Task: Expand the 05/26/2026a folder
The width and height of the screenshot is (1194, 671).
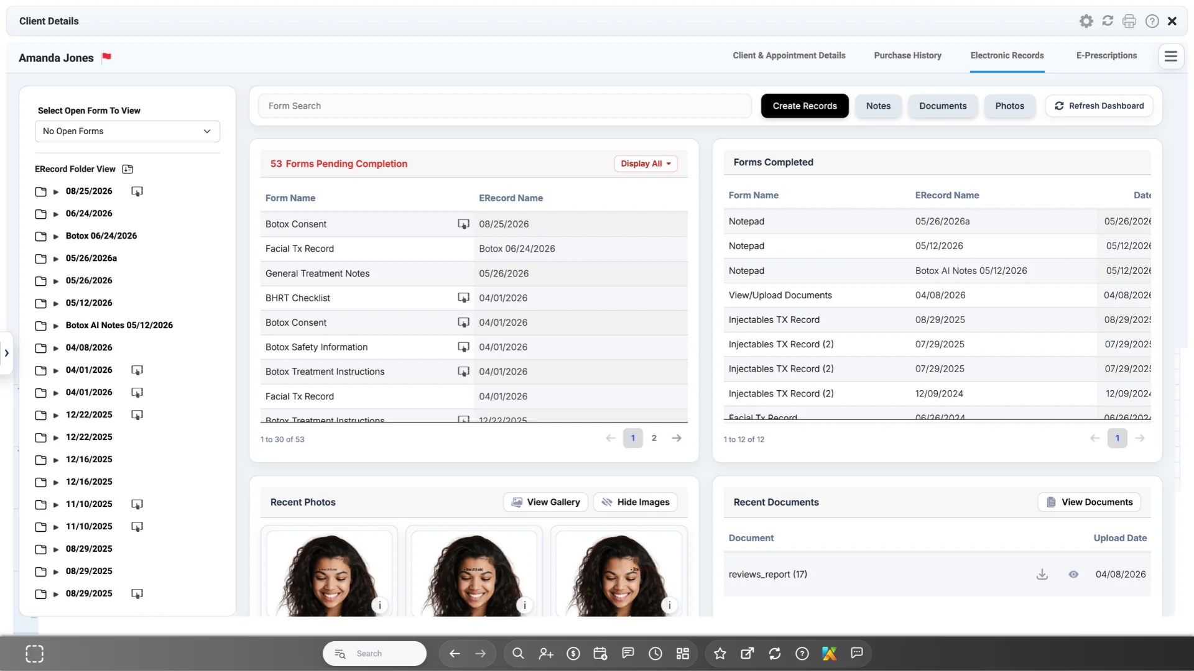Action: [56, 258]
